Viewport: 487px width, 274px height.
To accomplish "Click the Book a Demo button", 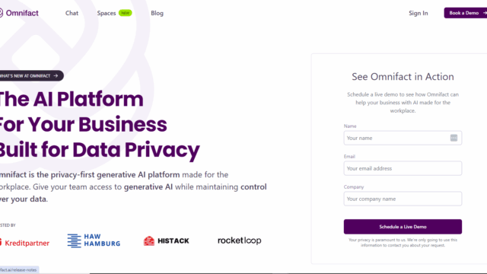I will [466, 13].
